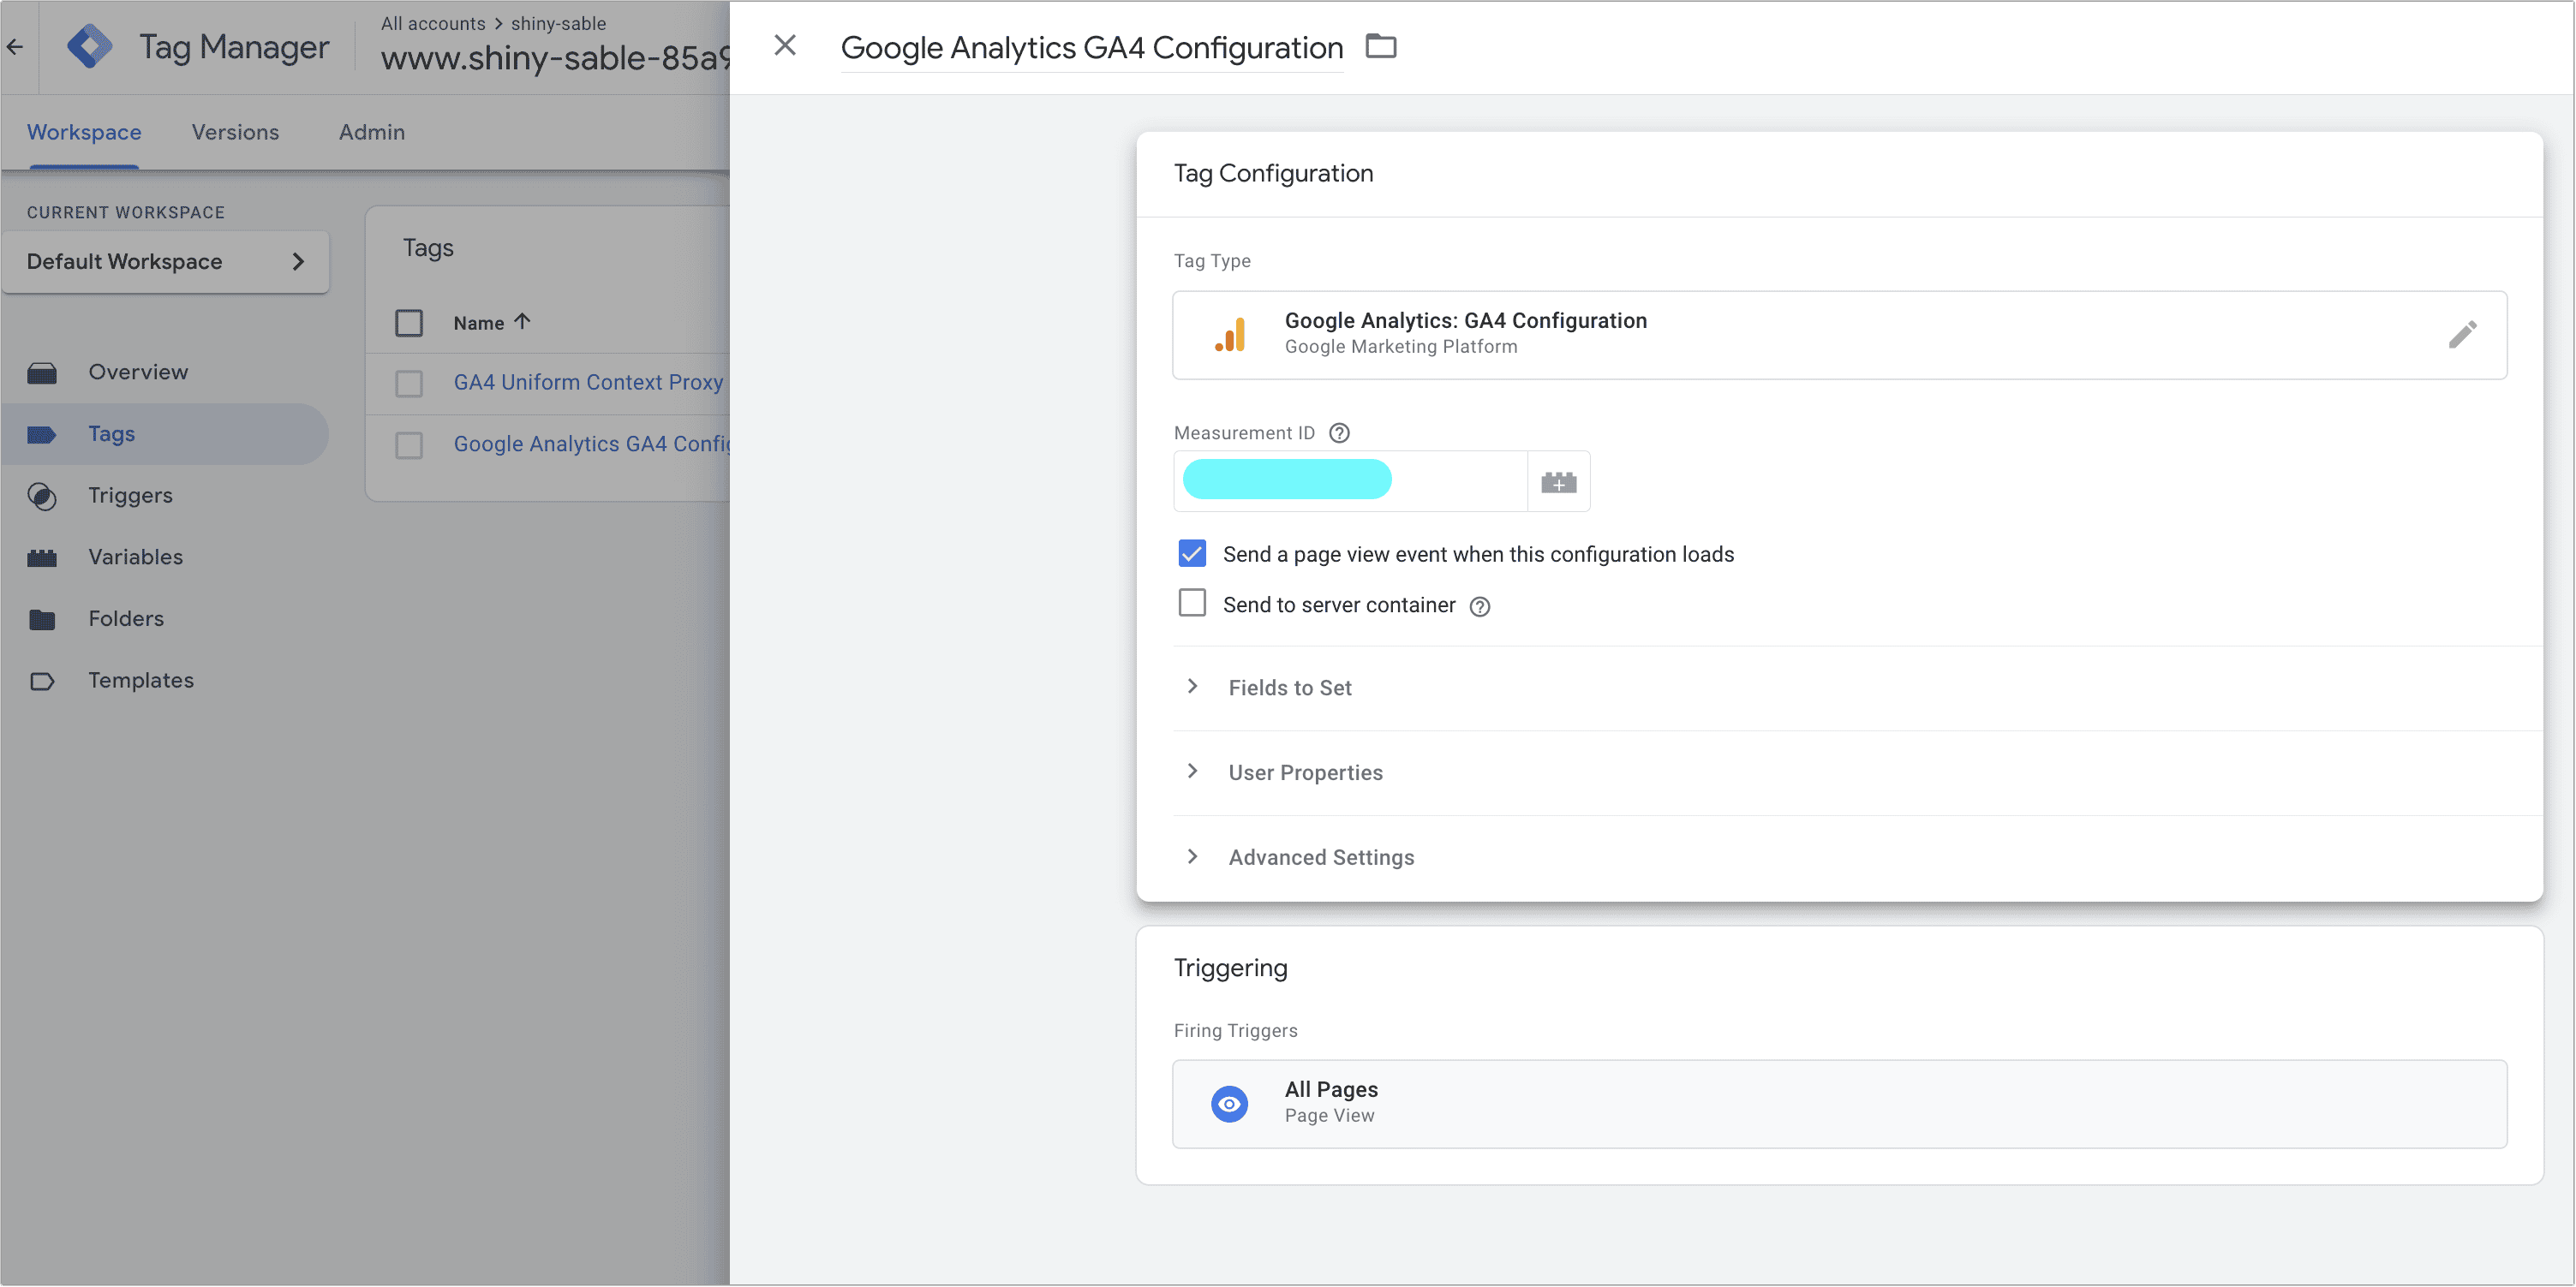The width and height of the screenshot is (2576, 1287).
Task: Open the Admin tab
Action: (x=371, y=132)
